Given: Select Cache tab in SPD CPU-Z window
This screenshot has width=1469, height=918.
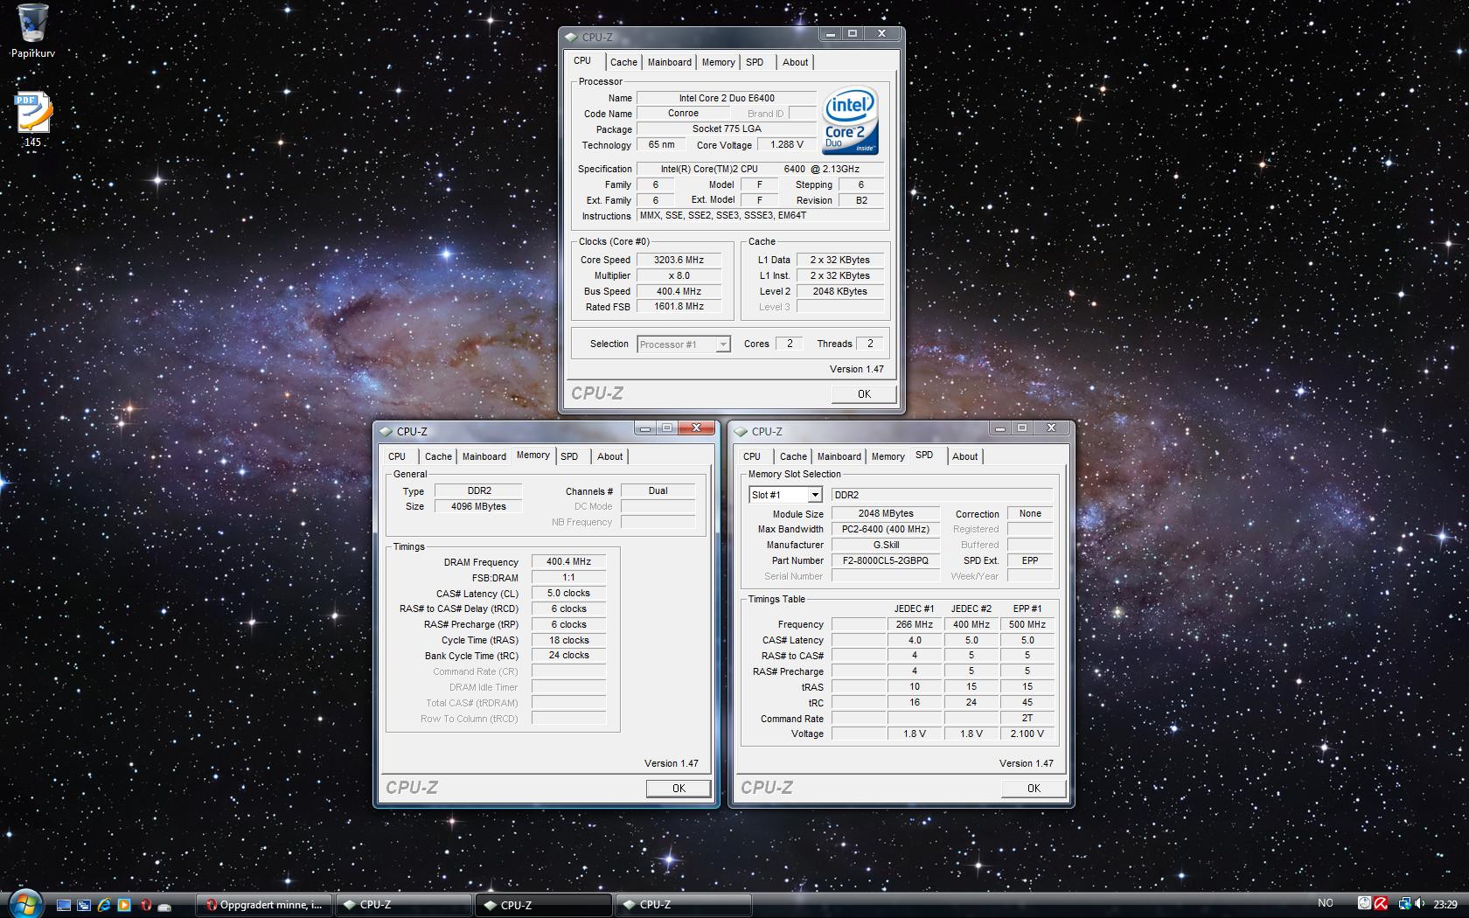Looking at the screenshot, I should click(x=793, y=456).
